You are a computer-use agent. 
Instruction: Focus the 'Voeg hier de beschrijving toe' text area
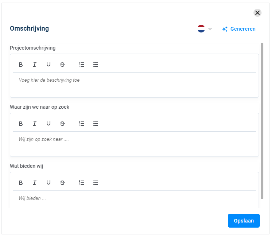(x=134, y=85)
